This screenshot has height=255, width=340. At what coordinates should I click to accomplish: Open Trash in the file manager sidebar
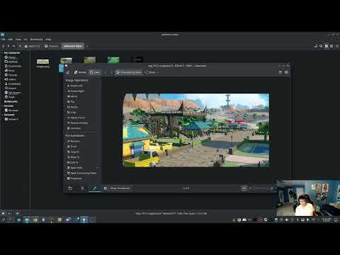pos(10,97)
